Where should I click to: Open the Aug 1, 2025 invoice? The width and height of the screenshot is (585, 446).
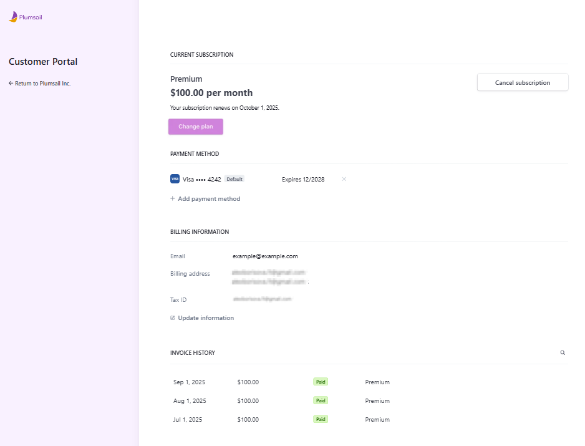(190, 401)
